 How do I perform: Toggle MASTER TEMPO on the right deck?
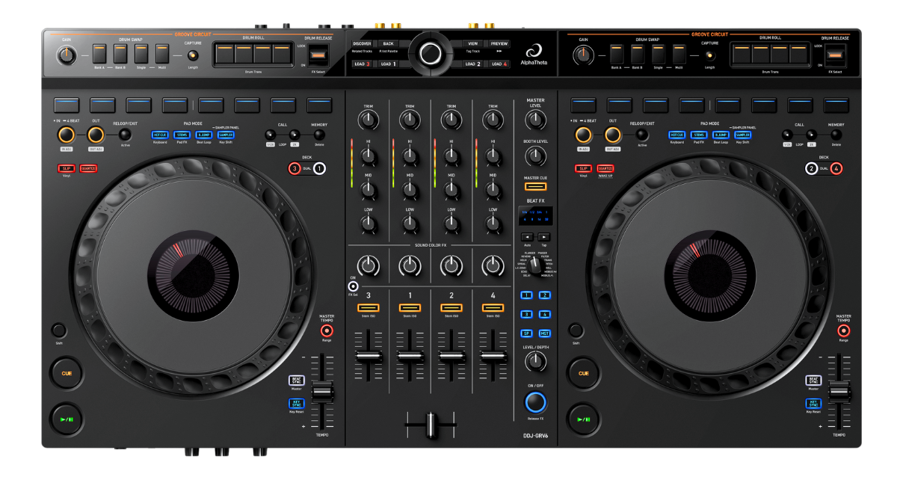click(843, 330)
